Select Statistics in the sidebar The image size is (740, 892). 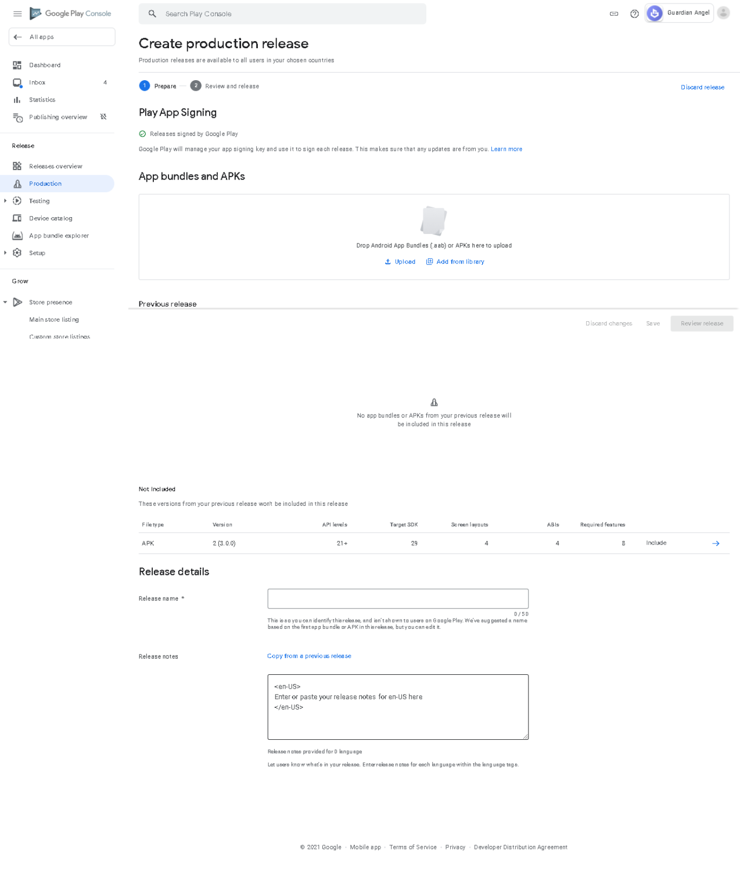coord(42,99)
